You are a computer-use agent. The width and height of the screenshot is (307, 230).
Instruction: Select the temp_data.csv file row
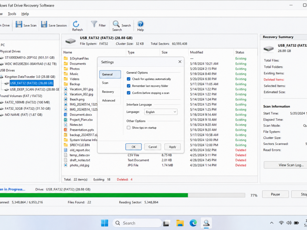pos(160,155)
